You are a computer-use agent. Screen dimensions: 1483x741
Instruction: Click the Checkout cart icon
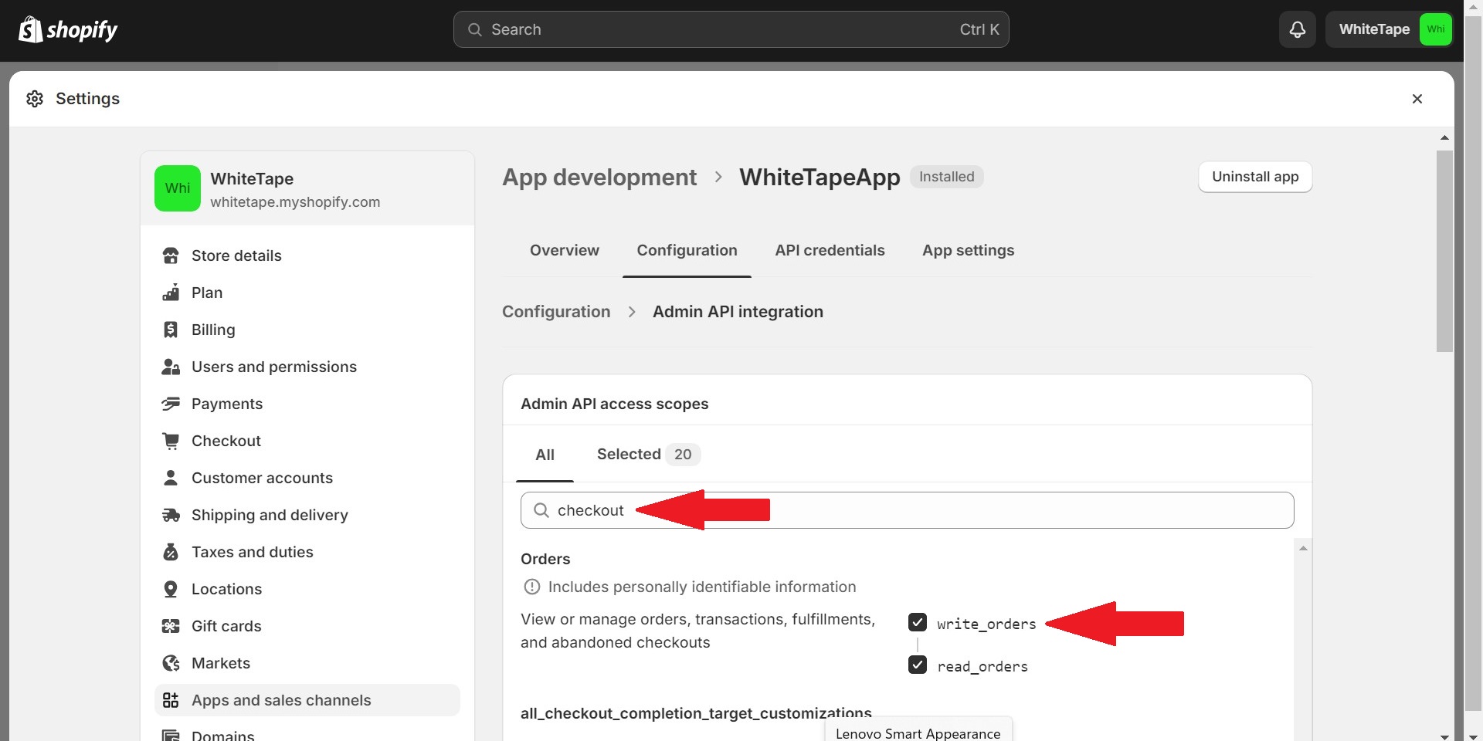click(x=171, y=441)
